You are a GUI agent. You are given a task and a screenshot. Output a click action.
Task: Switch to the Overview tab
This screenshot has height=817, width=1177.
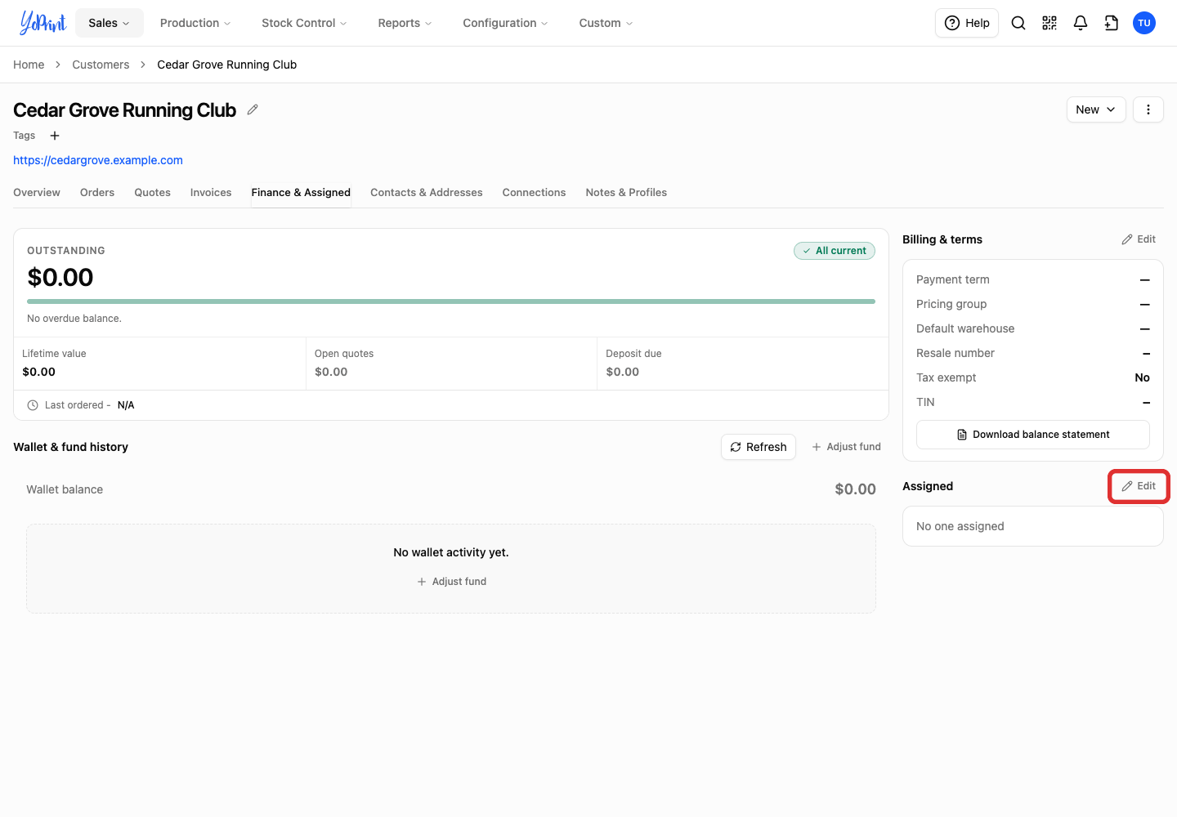coord(37,193)
